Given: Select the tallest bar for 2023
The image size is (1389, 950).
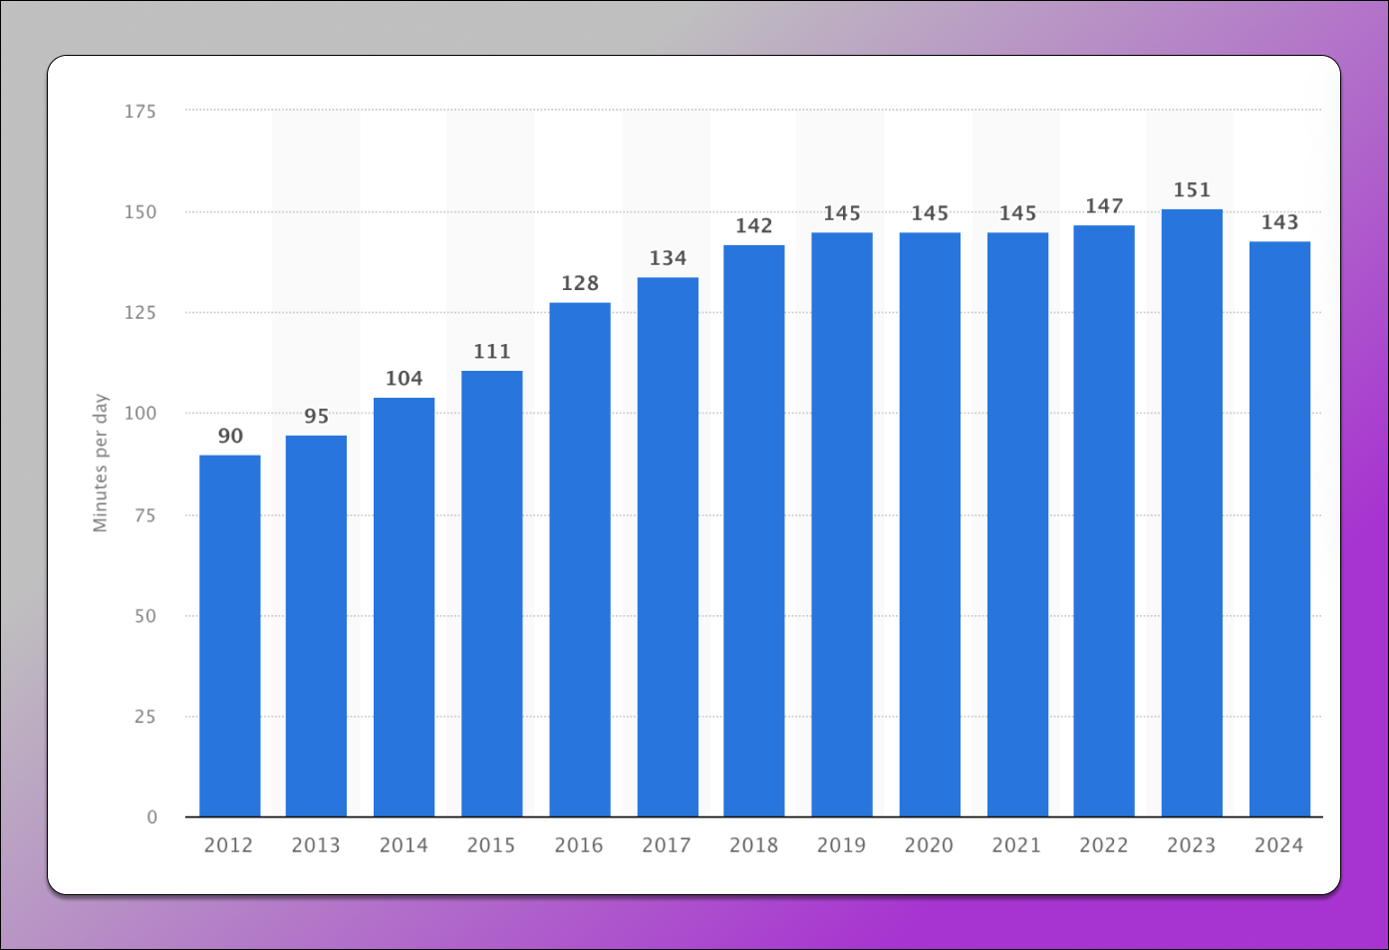Looking at the screenshot, I should tap(1191, 512).
